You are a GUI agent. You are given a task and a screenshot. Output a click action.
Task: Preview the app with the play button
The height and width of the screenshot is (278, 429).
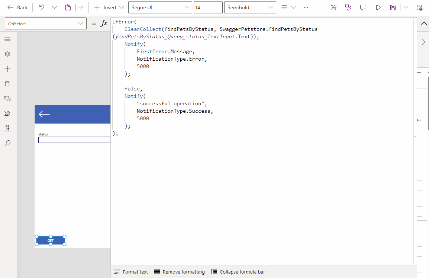point(378,7)
